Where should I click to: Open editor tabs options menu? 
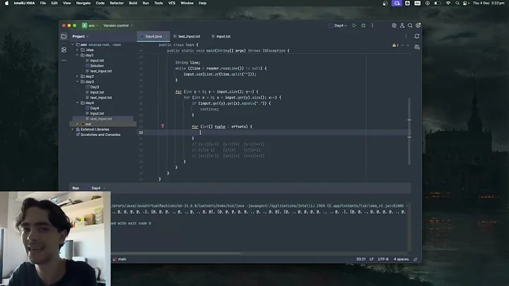[406, 36]
